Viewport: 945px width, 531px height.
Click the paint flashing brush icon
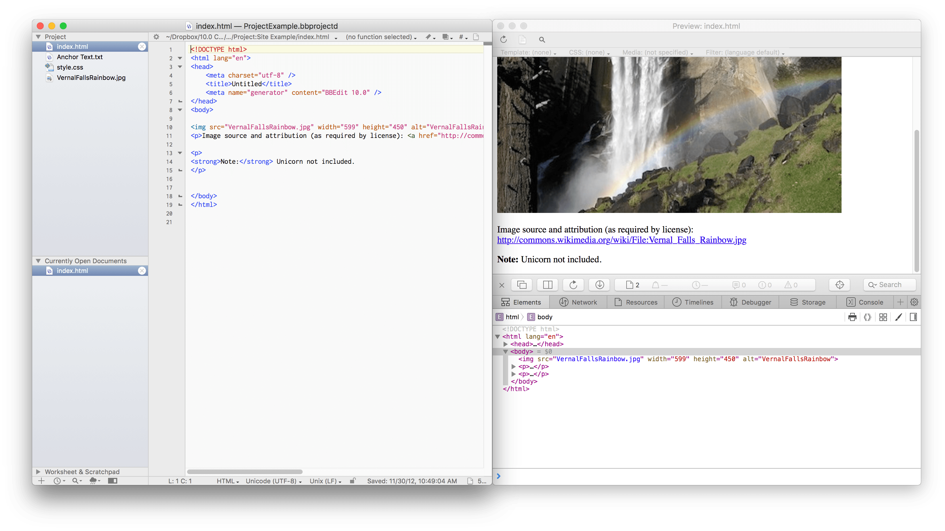pos(898,317)
